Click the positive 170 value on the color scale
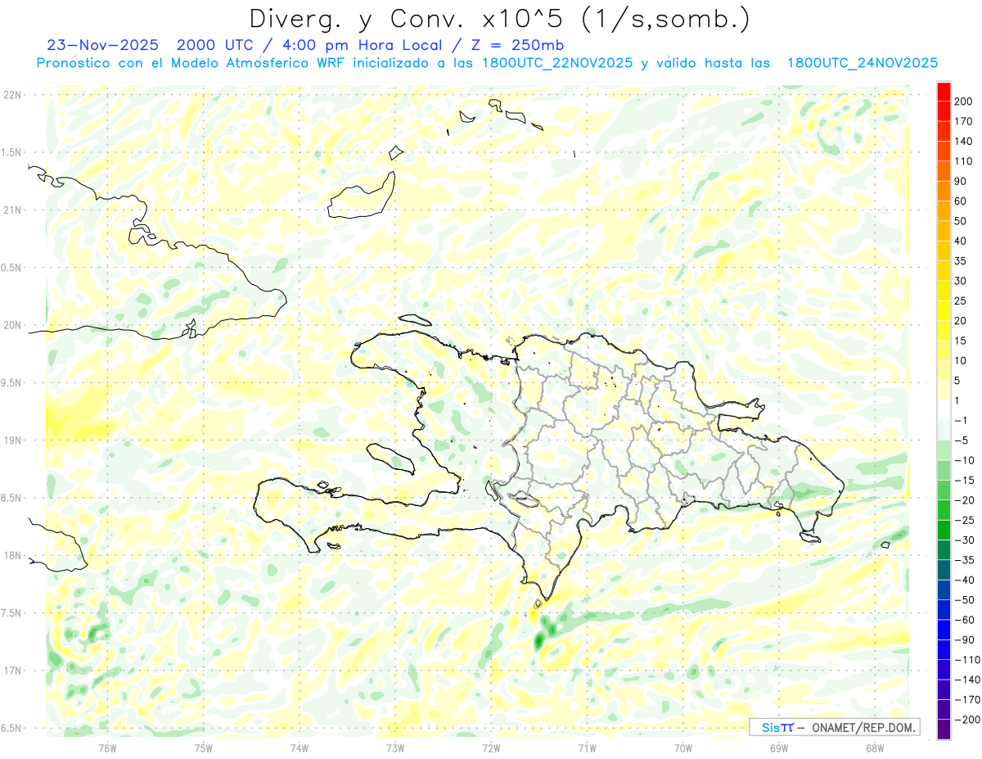 tap(963, 121)
